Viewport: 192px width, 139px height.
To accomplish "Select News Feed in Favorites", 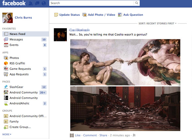I will click(x=25, y=34).
